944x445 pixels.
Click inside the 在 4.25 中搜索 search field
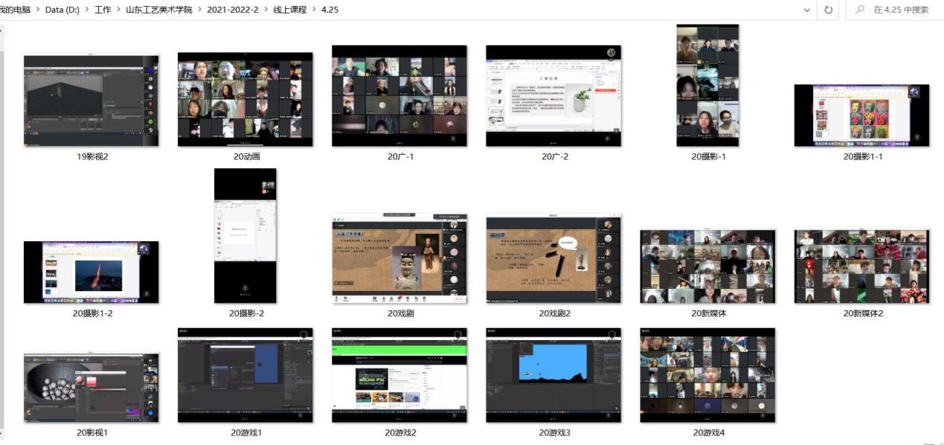tap(900, 10)
